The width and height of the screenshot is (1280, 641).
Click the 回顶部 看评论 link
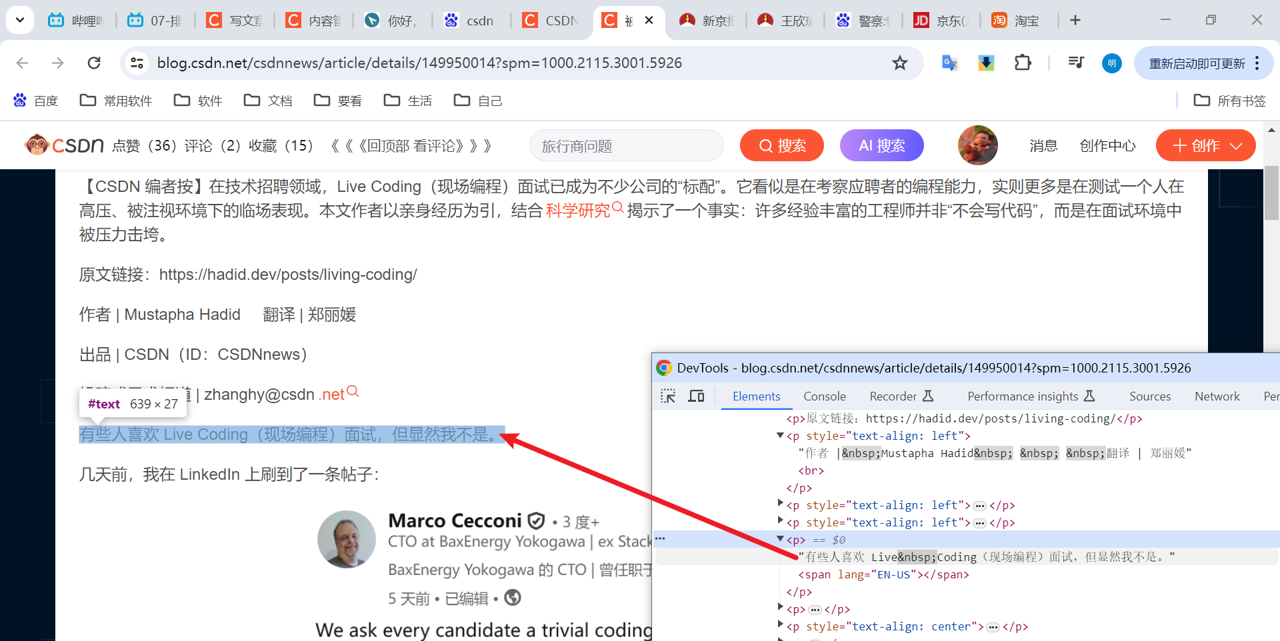coord(411,145)
